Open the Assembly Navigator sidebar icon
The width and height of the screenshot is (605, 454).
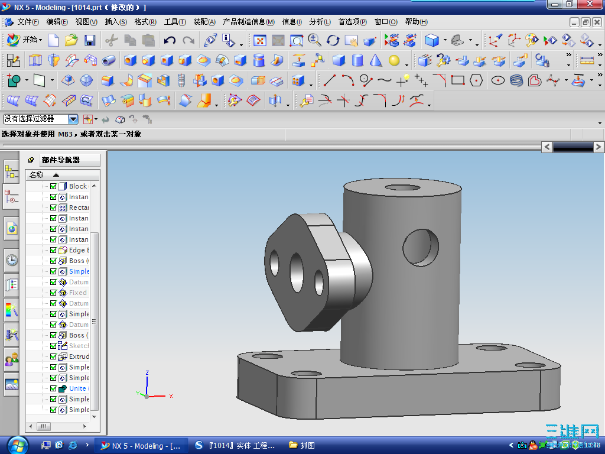click(11, 172)
